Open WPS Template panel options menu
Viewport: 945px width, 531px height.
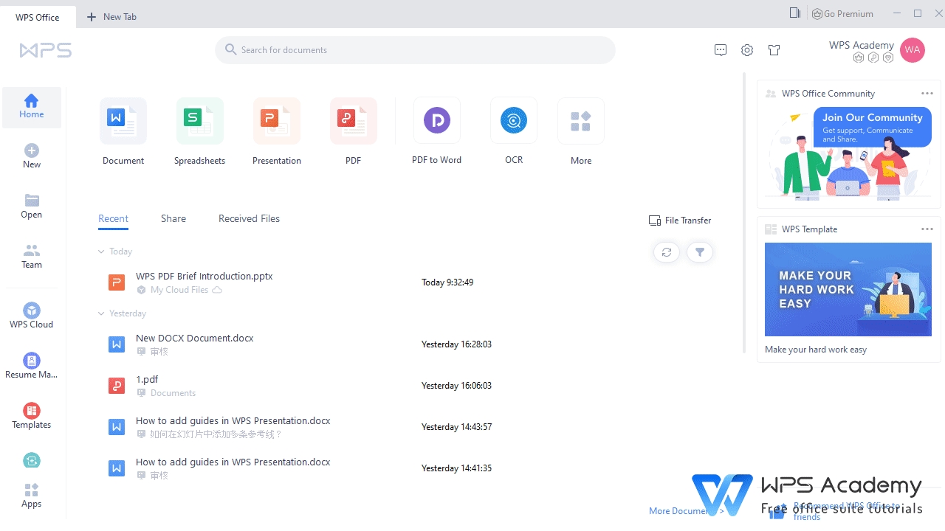(x=927, y=229)
